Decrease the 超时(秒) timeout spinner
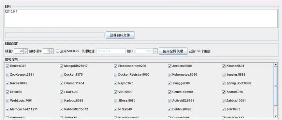This screenshot has height=120, width=282. (x=52, y=52)
